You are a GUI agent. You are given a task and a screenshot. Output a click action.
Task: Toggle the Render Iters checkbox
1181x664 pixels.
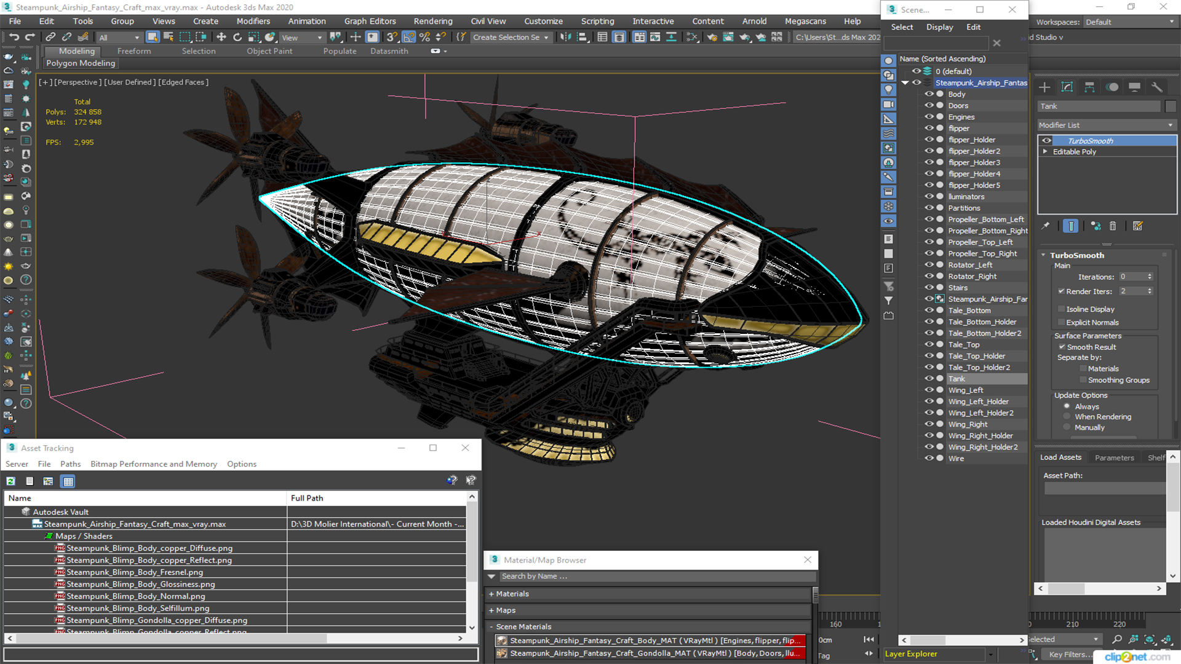pyautogui.click(x=1061, y=291)
